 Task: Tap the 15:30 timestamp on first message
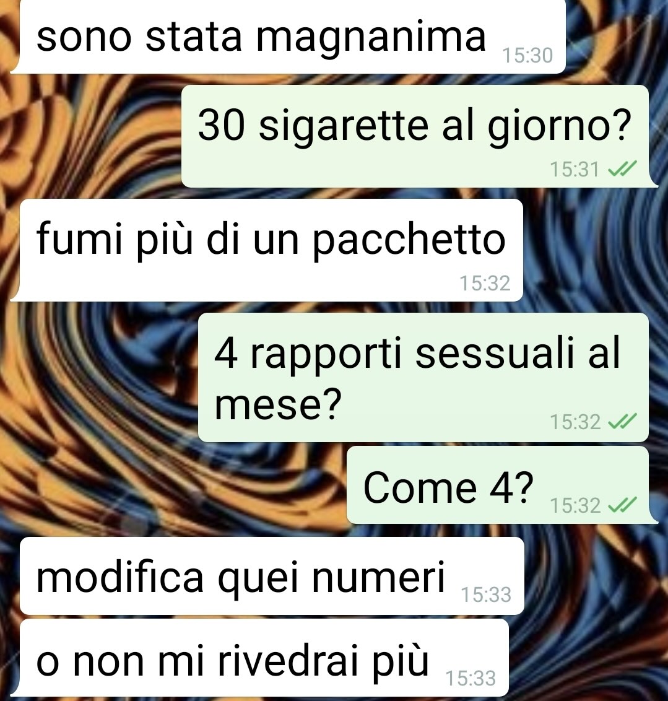pos(527,56)
